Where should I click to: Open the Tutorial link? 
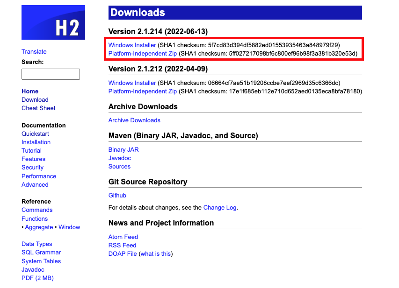pos(31,150)
